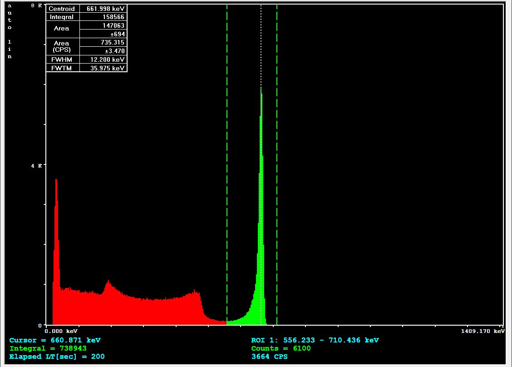Click the ROI 1 range readout
This screenshot has height=367, width=512.
pos(315,340)
